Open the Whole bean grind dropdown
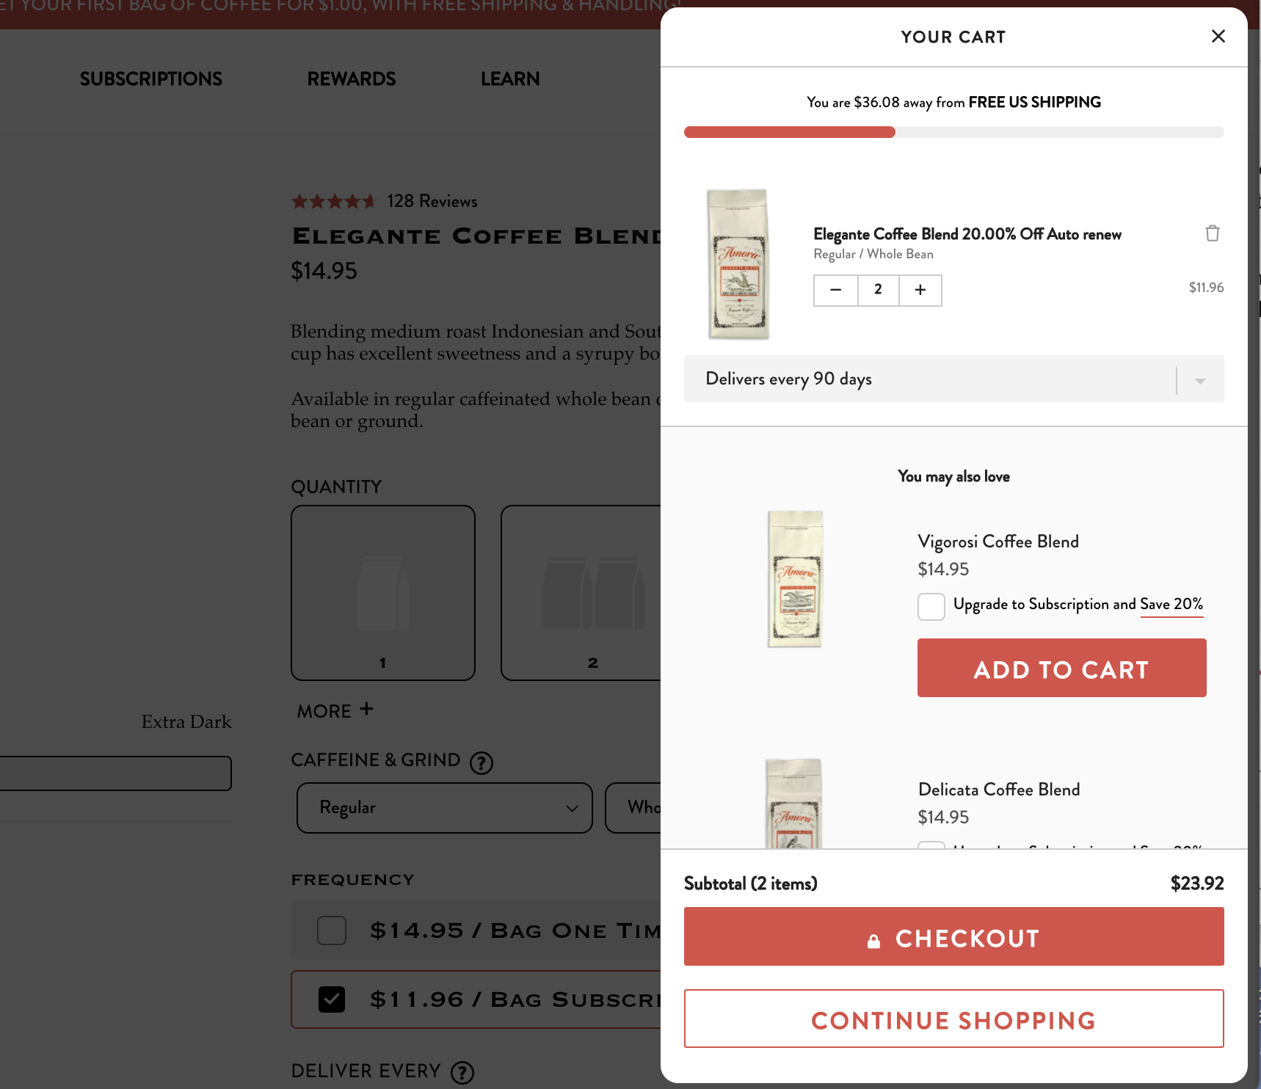Screen dimensions: 1261x1089 633,808
